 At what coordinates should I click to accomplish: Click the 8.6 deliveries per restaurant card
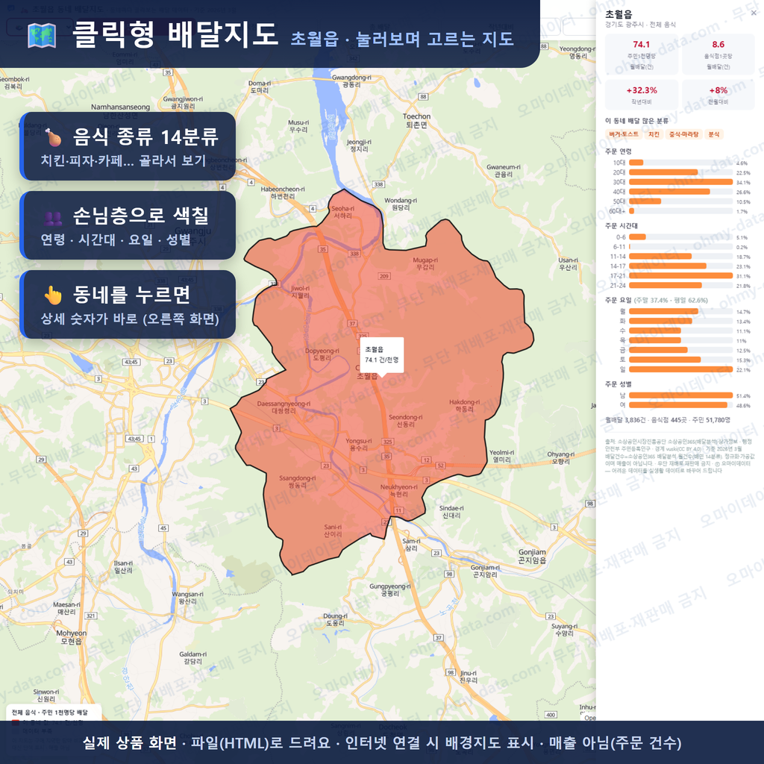tap(718, 54)
